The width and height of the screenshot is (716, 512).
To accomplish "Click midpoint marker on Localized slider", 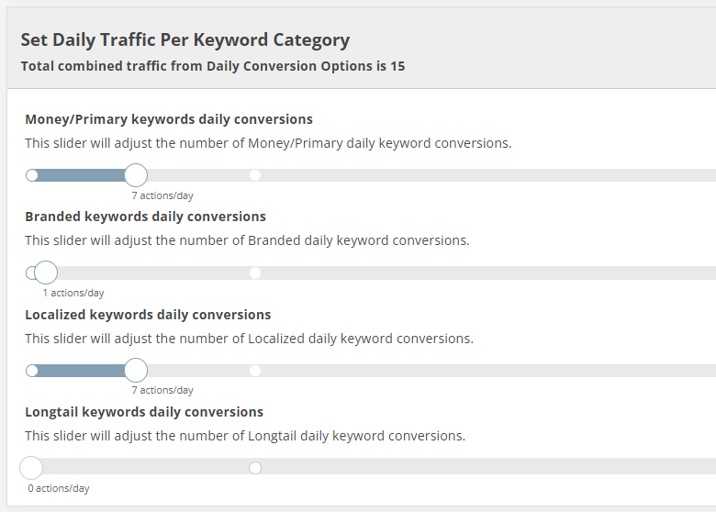I will coord(255,371).
